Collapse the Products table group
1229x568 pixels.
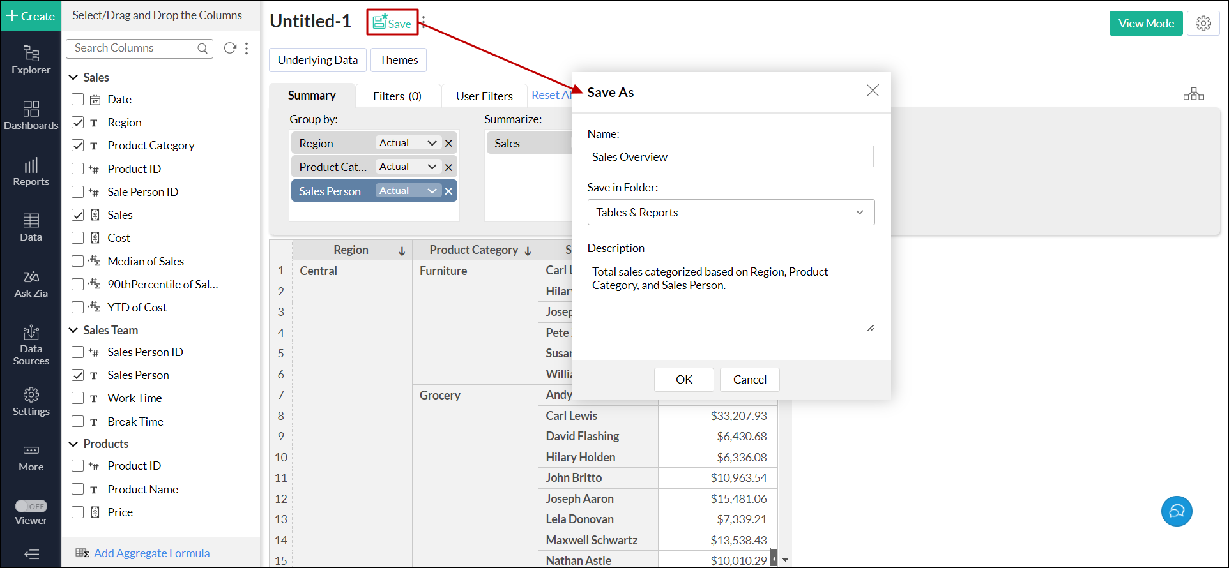point(73,444)
